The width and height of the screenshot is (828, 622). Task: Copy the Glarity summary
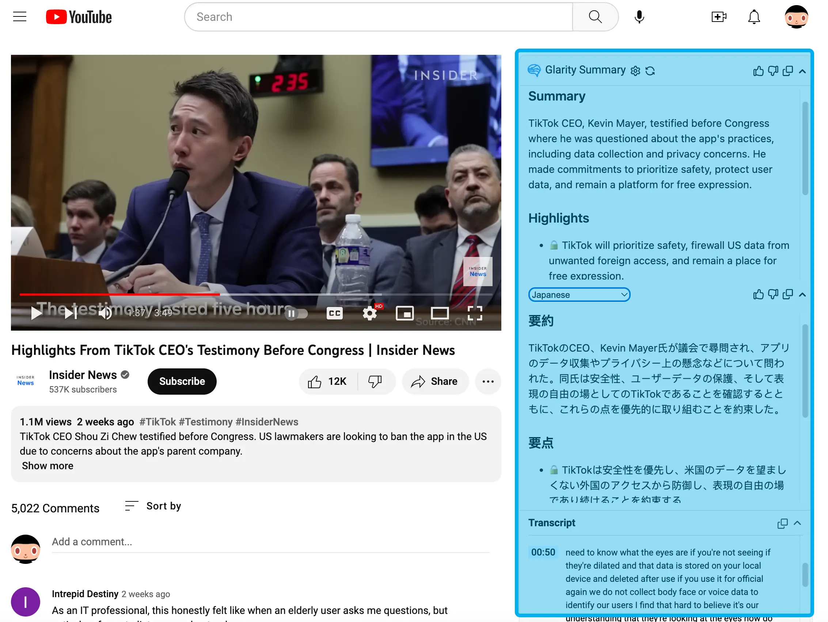point(787,71)
